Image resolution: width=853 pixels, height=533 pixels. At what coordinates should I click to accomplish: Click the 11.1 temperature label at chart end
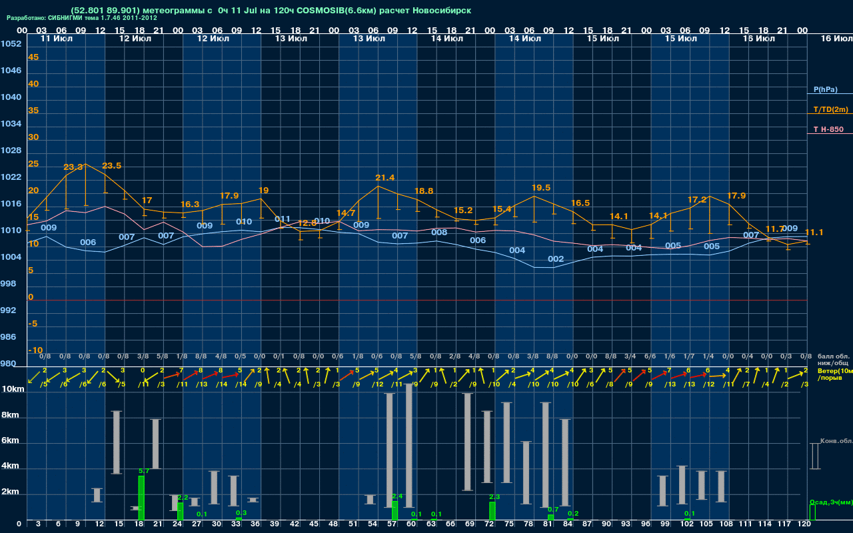(x=814, y=232)
